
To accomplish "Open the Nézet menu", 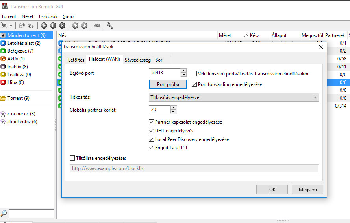I will [x=28, y=16].
